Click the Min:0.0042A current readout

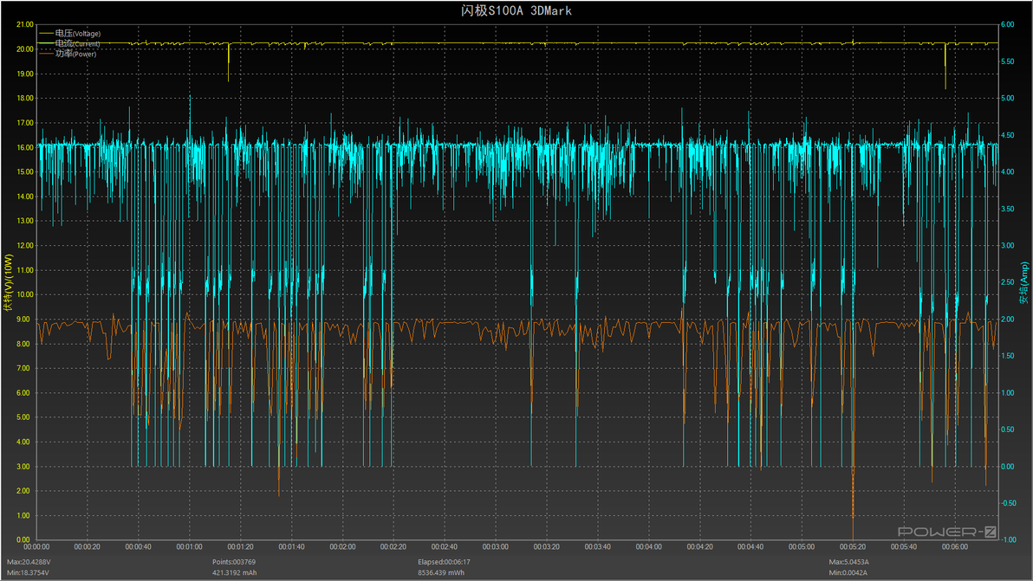tap(848, 572)
